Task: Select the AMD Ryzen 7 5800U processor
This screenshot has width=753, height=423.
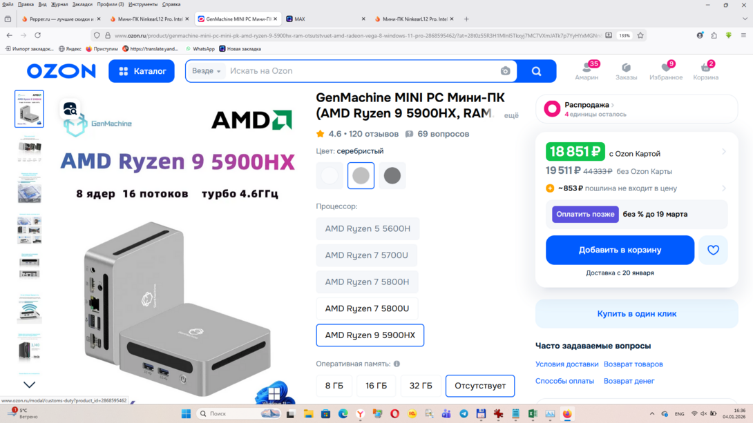Action: tap(367, 308)
